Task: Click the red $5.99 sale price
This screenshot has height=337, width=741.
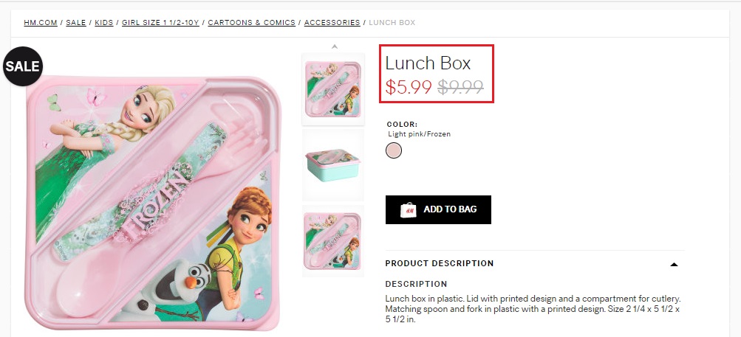Action: point(409,88)
